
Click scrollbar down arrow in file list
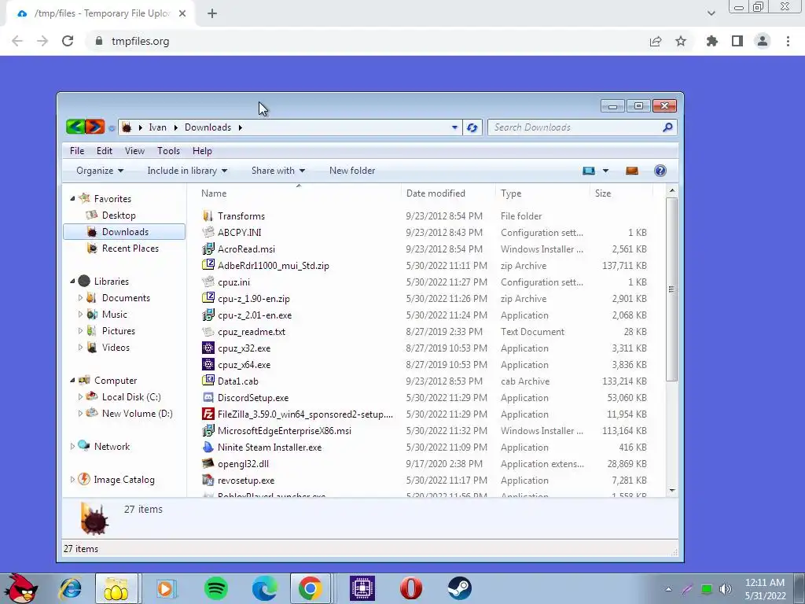pyautogui.click(x=672, y=491)
